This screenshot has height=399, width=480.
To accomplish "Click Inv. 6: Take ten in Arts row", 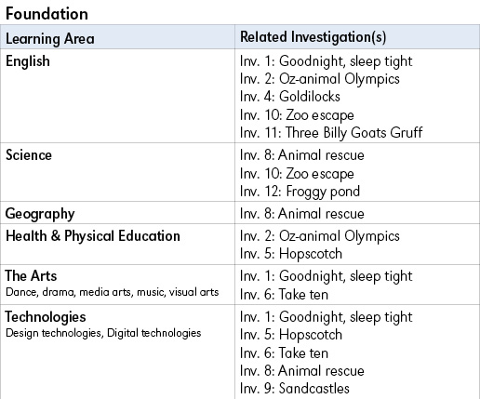I will pos(284,294).
